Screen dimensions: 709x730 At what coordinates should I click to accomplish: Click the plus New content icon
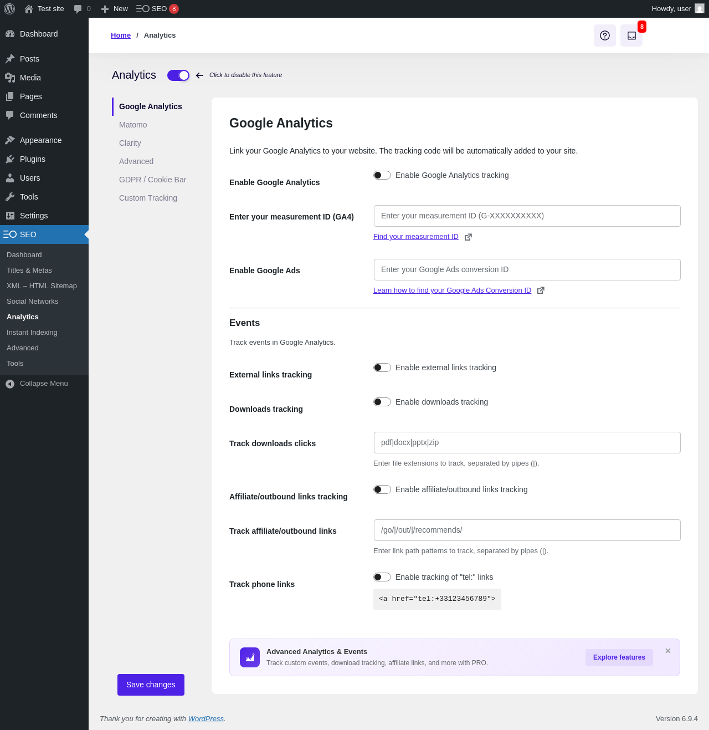coord(105,9)
